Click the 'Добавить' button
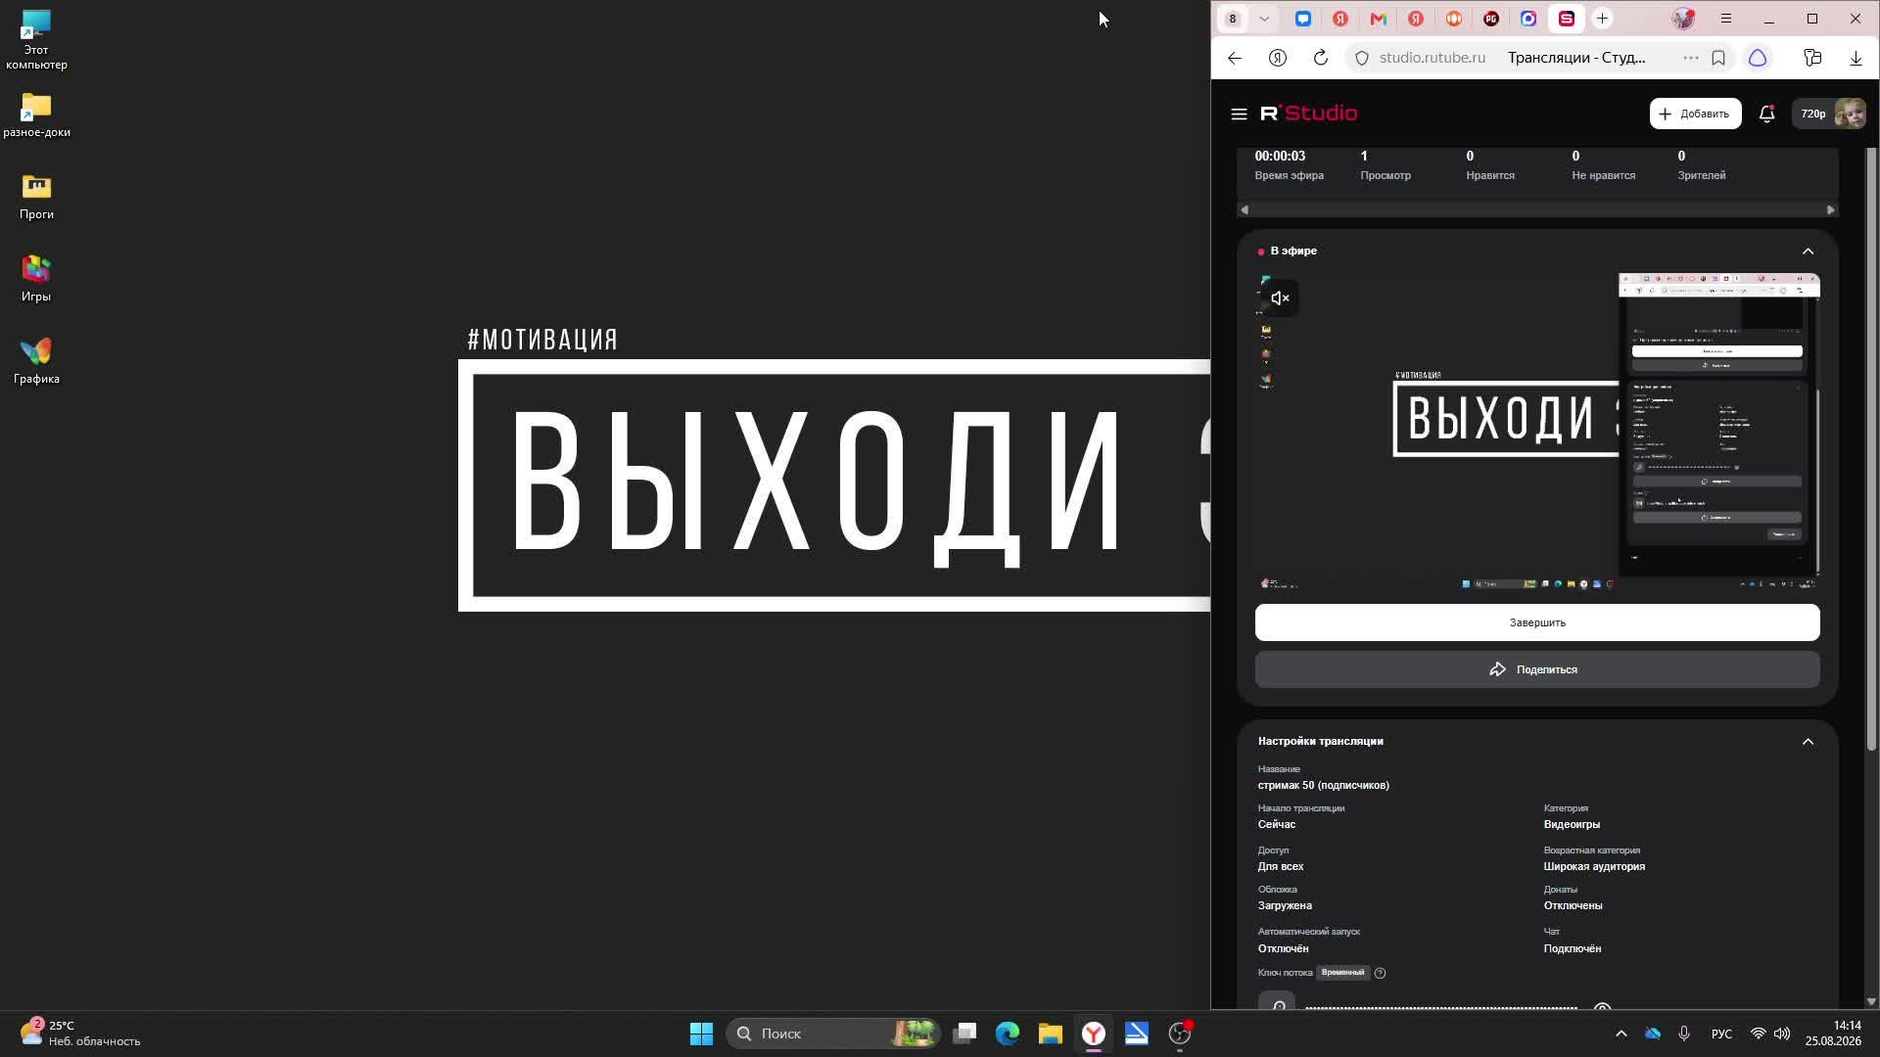The image size is (1880, 1057). pos(1695,114)
